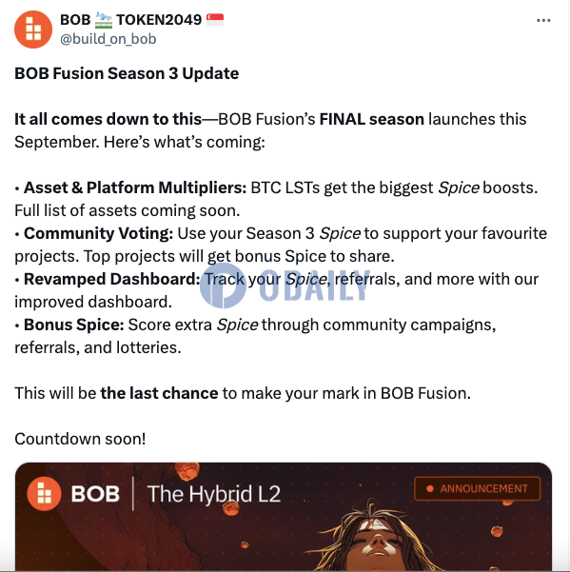Screen dimensions: 570x572
Task: Click the "BOB Fusion Season 3 Update" heading
Action: [127, 73]
